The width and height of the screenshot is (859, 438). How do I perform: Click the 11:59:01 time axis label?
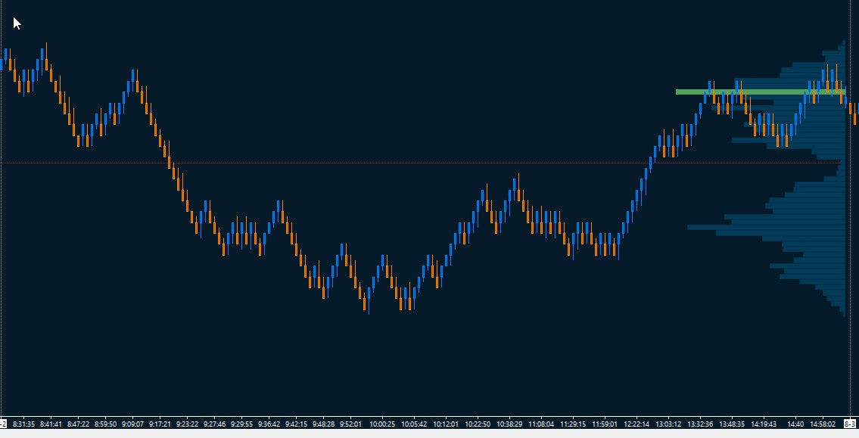pos(605,424)
